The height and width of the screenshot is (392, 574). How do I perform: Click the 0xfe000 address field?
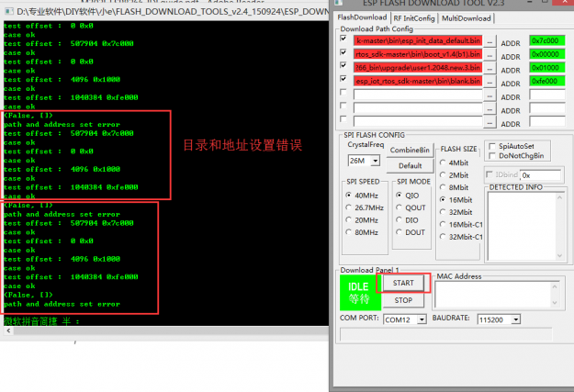pyautogui.click(x=547, y=81)
